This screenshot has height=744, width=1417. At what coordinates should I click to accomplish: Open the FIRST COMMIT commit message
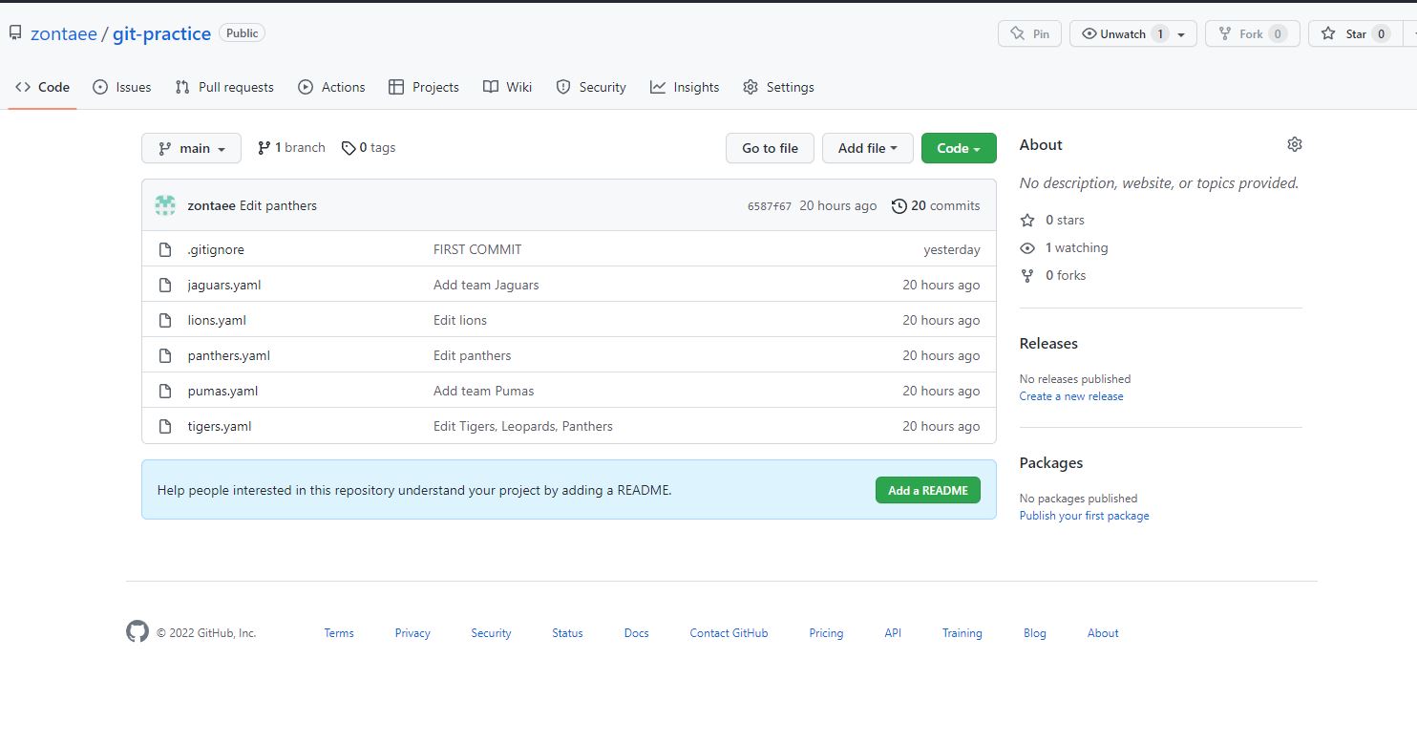pyautogui.click(x=477, y=249)
